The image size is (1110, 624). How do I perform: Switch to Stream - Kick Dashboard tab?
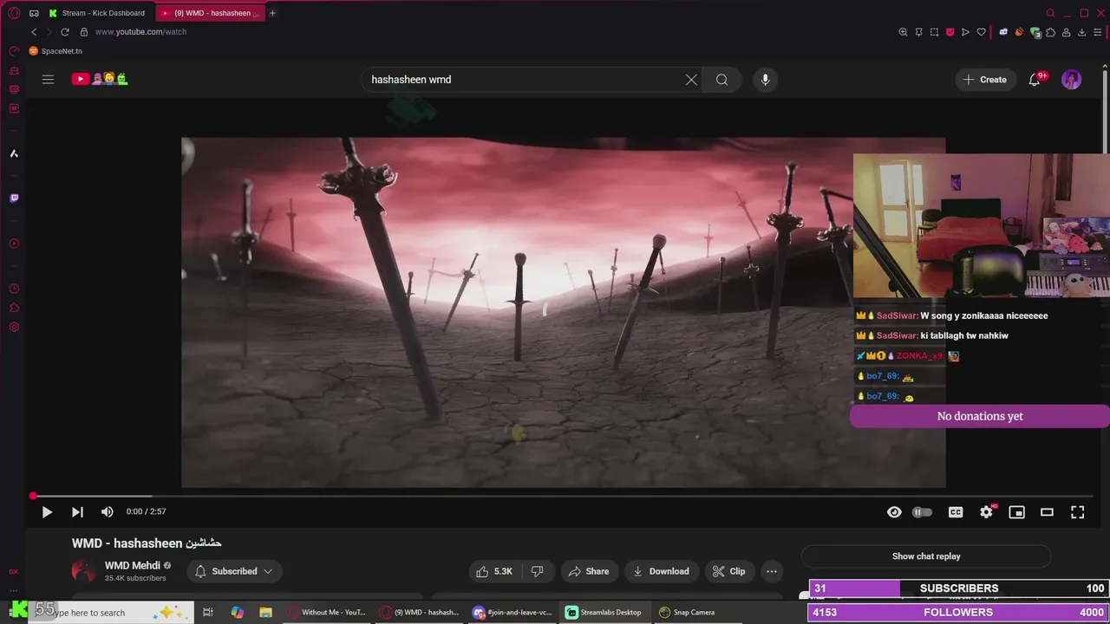(98, 13)
